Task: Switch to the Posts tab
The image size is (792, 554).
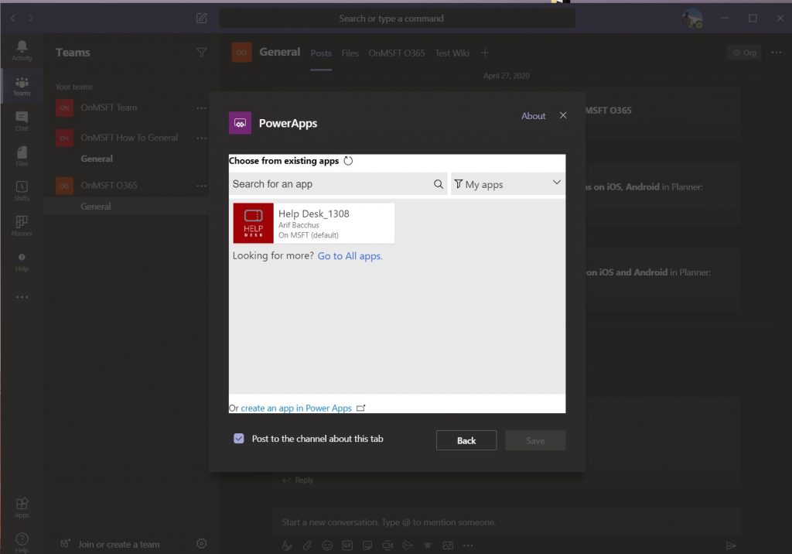Action: pyautogui.click(x=321, y=53)
